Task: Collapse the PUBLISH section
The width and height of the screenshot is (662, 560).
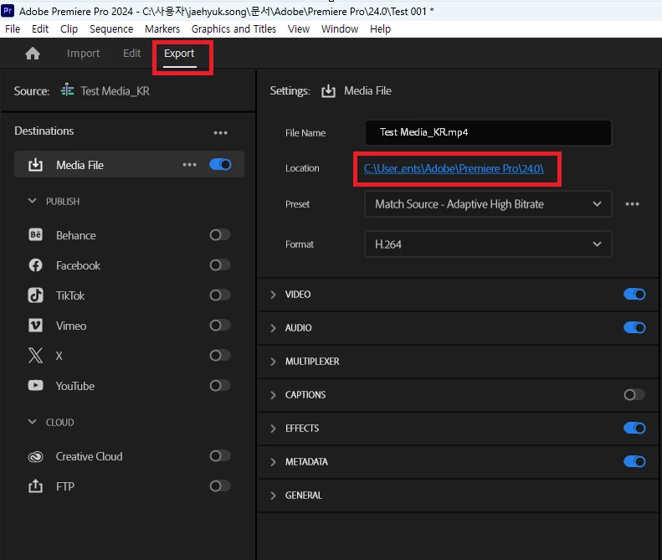Action: click(32, 201)
